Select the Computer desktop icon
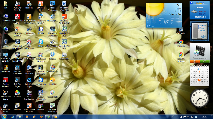 click(x=6, y=18)
